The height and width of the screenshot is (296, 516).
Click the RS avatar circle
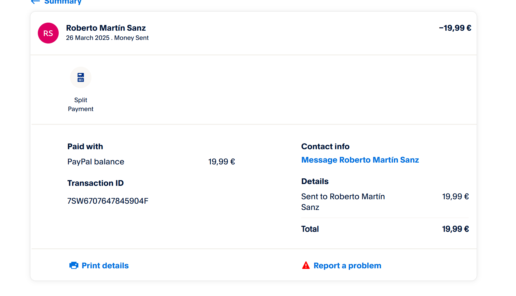48,33
